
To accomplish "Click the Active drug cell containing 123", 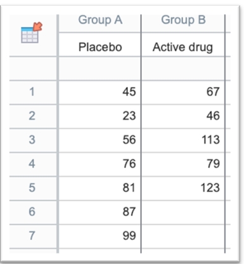I will [183, 188].
